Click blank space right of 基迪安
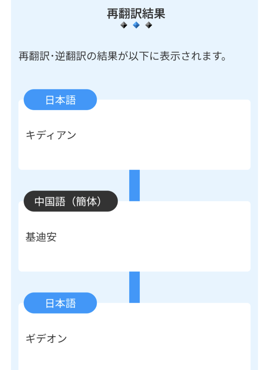Viewport: 269px width, 370px height. pyautogui.click(x=156, y=237)
